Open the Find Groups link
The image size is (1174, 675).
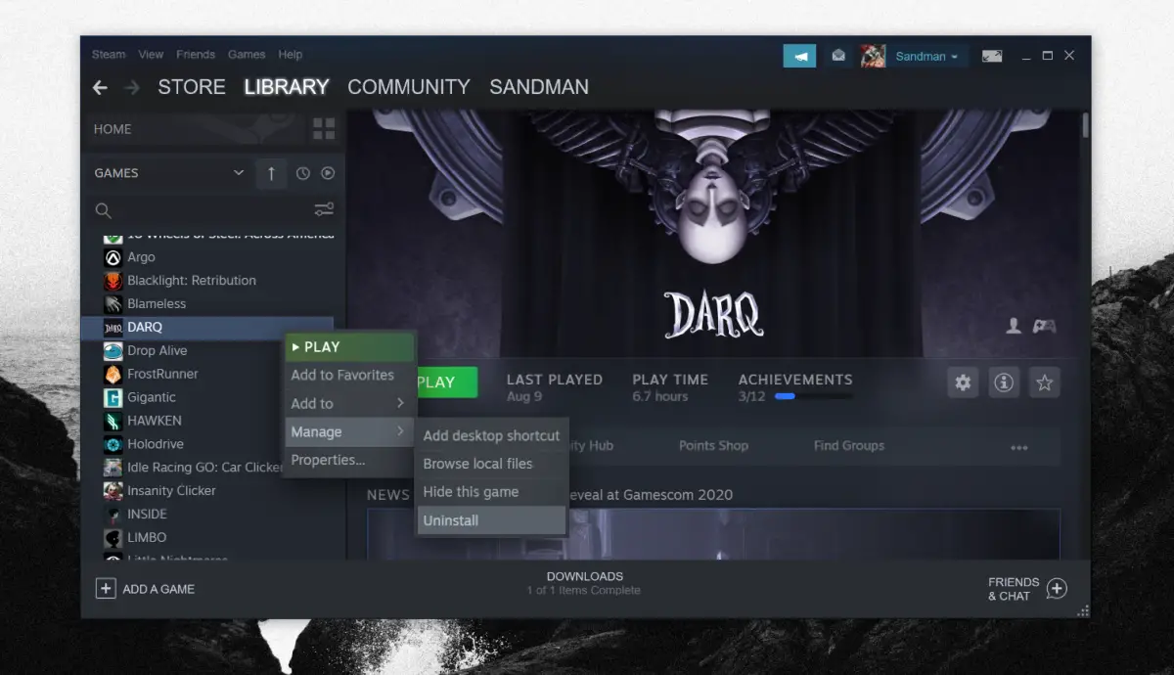[849, 445]
